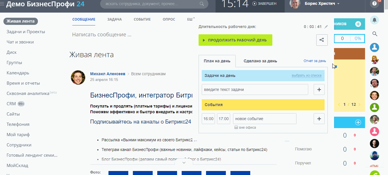This screenshot has width=388, height=175.
Task: Open notifications bell in right sidebar
Action: point(374,20)
